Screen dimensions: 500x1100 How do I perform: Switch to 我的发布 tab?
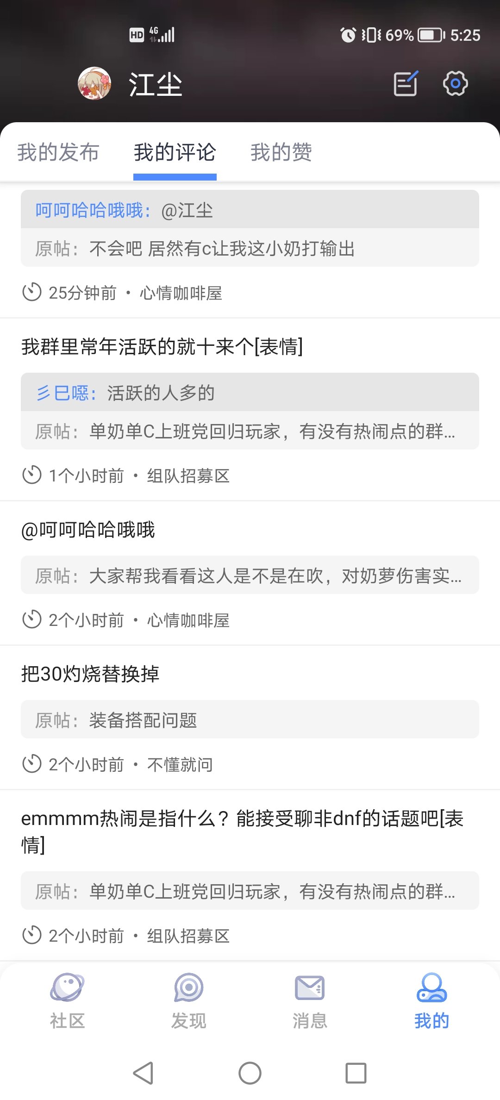(58, 152)
